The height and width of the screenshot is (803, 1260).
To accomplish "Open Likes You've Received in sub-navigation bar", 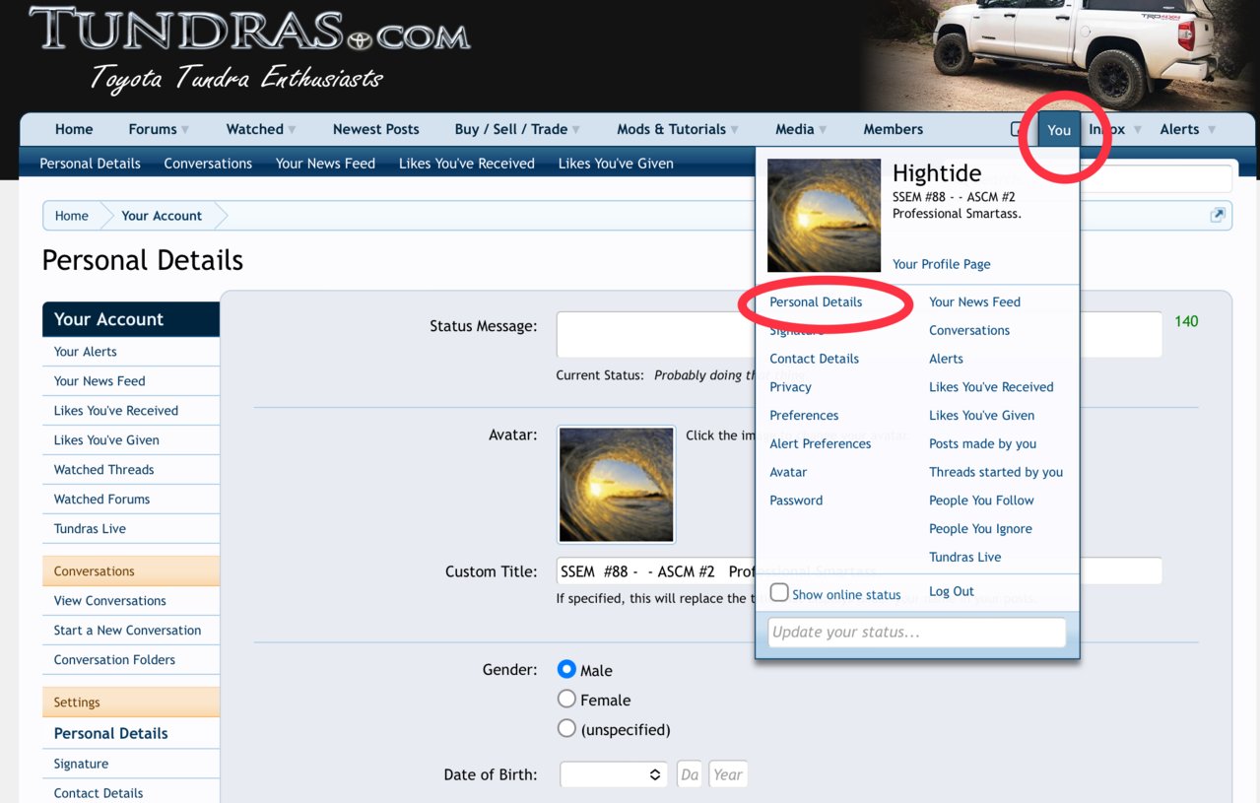I will [x=466, y=164].
